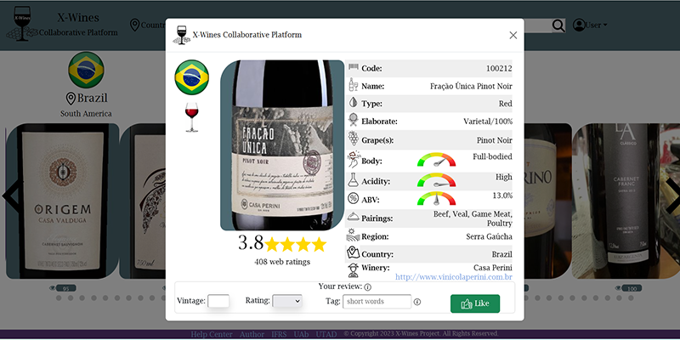Click the X-Wines Collaborative Platform page title

[78, 25]
